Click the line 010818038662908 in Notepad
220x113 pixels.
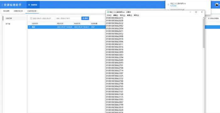click(x=115, y=36)
